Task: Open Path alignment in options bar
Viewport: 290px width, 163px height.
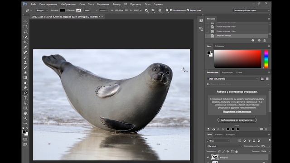Action: (153, 10)
